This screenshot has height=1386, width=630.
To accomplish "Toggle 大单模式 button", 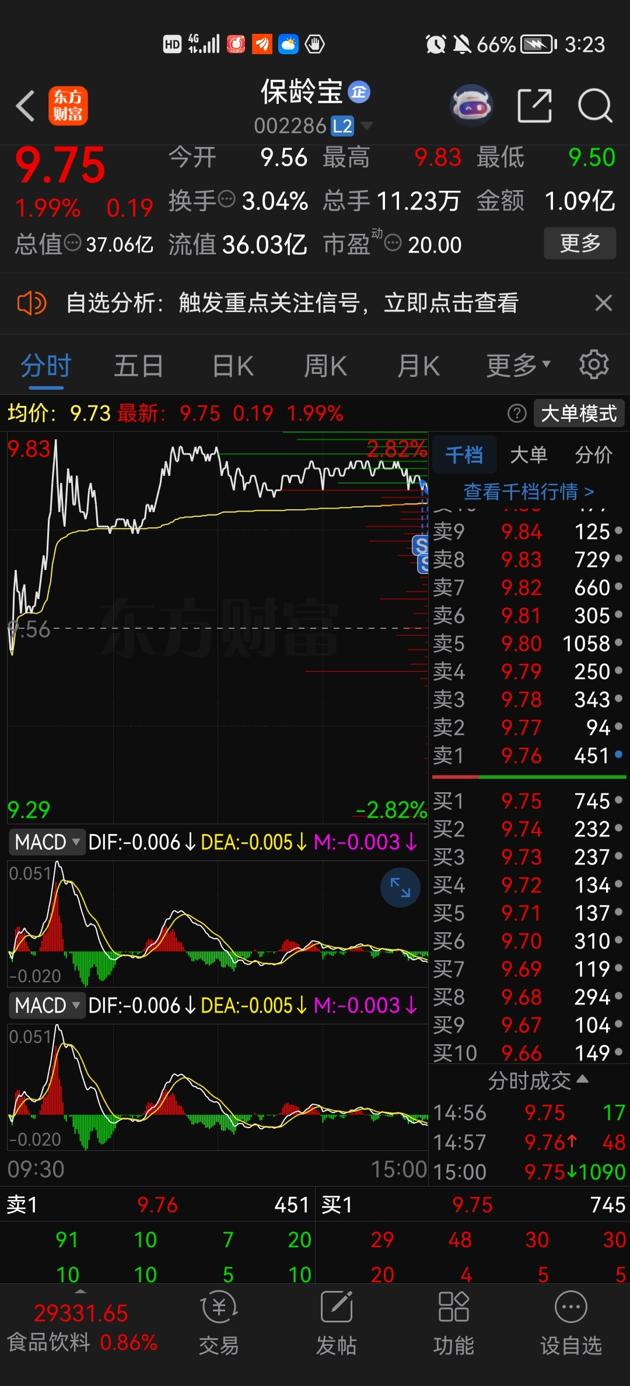I will coord(579,414).
